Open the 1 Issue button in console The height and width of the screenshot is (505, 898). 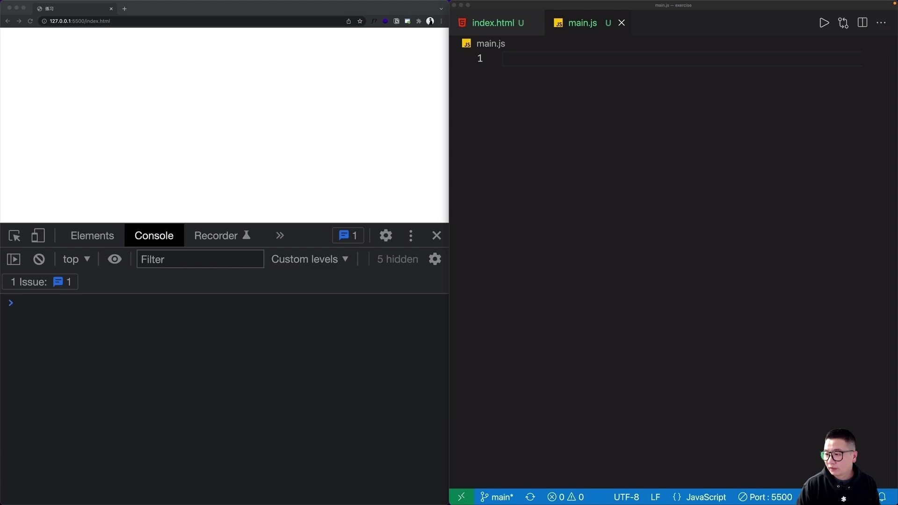click(x=40, y=282)
